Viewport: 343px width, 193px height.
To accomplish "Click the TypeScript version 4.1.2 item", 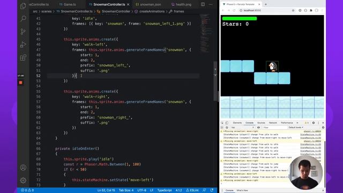I will point(178,190).
